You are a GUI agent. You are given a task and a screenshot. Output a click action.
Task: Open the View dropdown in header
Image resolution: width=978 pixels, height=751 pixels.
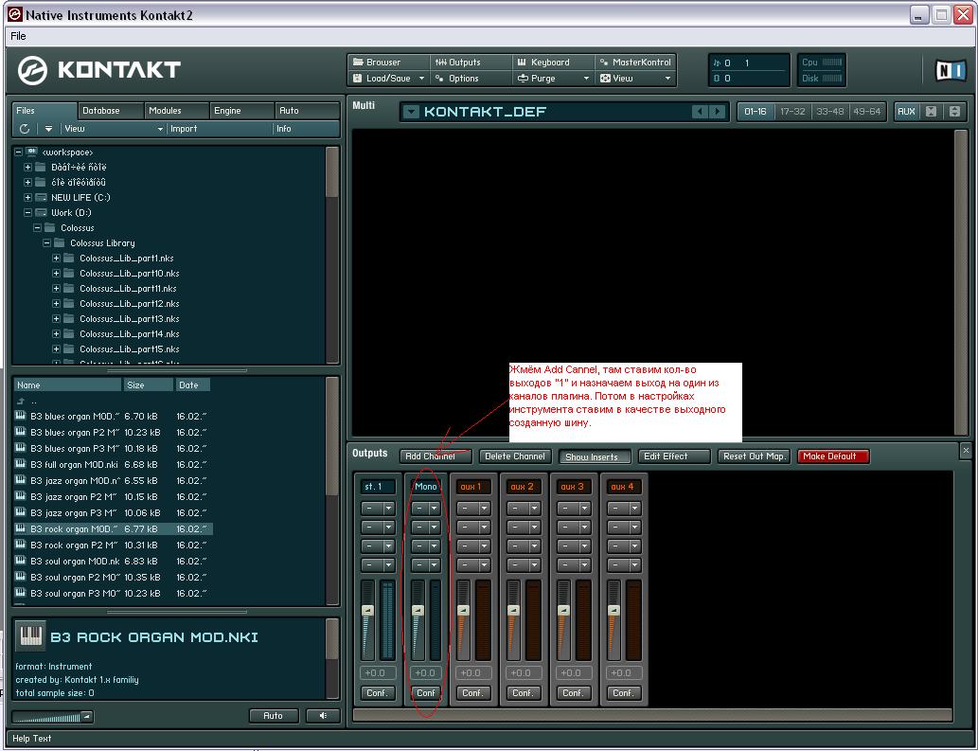[634, 79]
